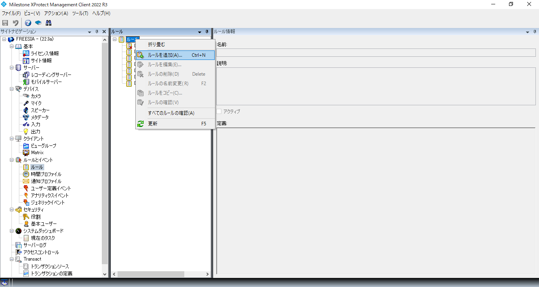Select サイト情報 in navigation tree
Screen dimensions: 539x287
coord(41,61)
